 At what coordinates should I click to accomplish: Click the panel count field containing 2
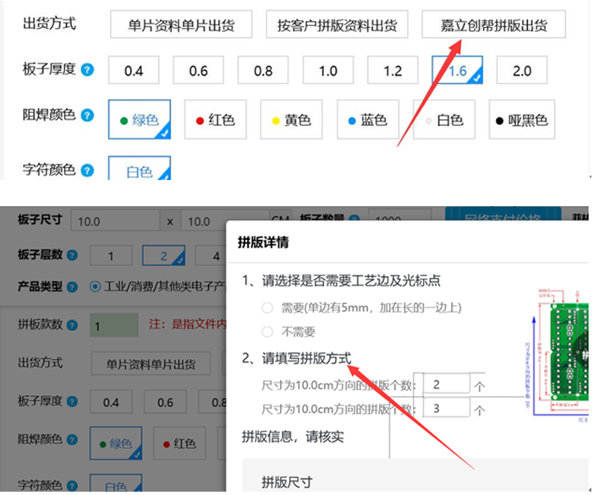(445, 384)
